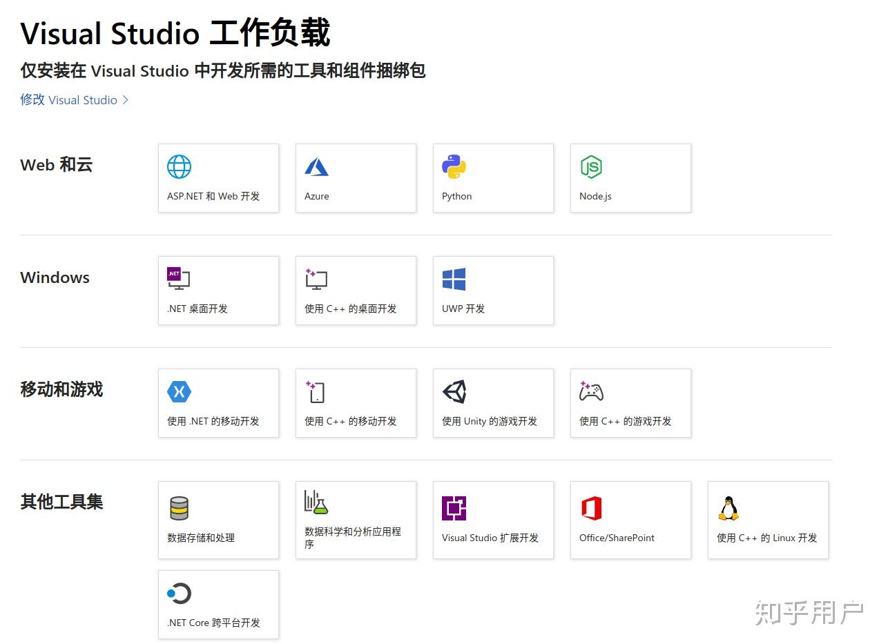Viewport: 888px width, 644px height.
Task: Enable the 使用 C++ 的移动开发 workload
Action: 356,403
